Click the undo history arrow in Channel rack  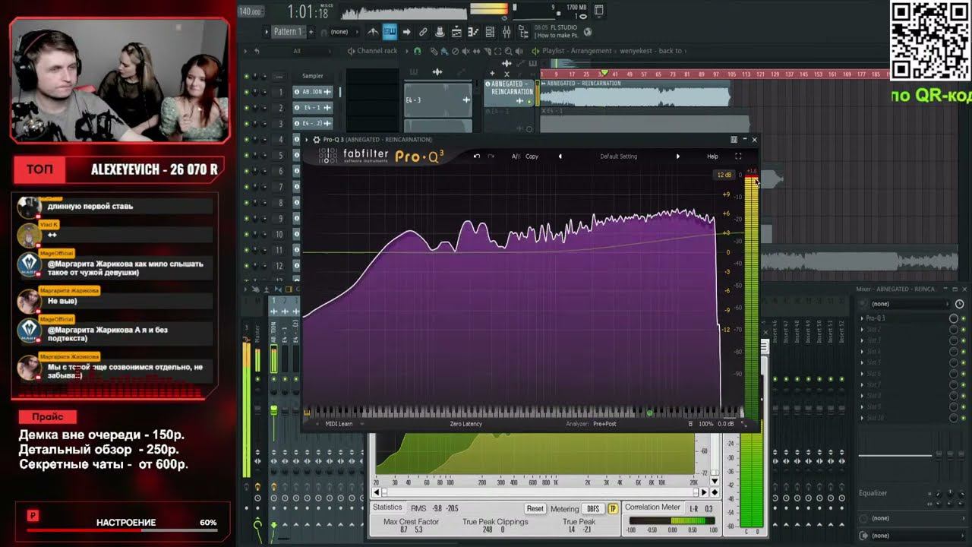tap(257, 51)
